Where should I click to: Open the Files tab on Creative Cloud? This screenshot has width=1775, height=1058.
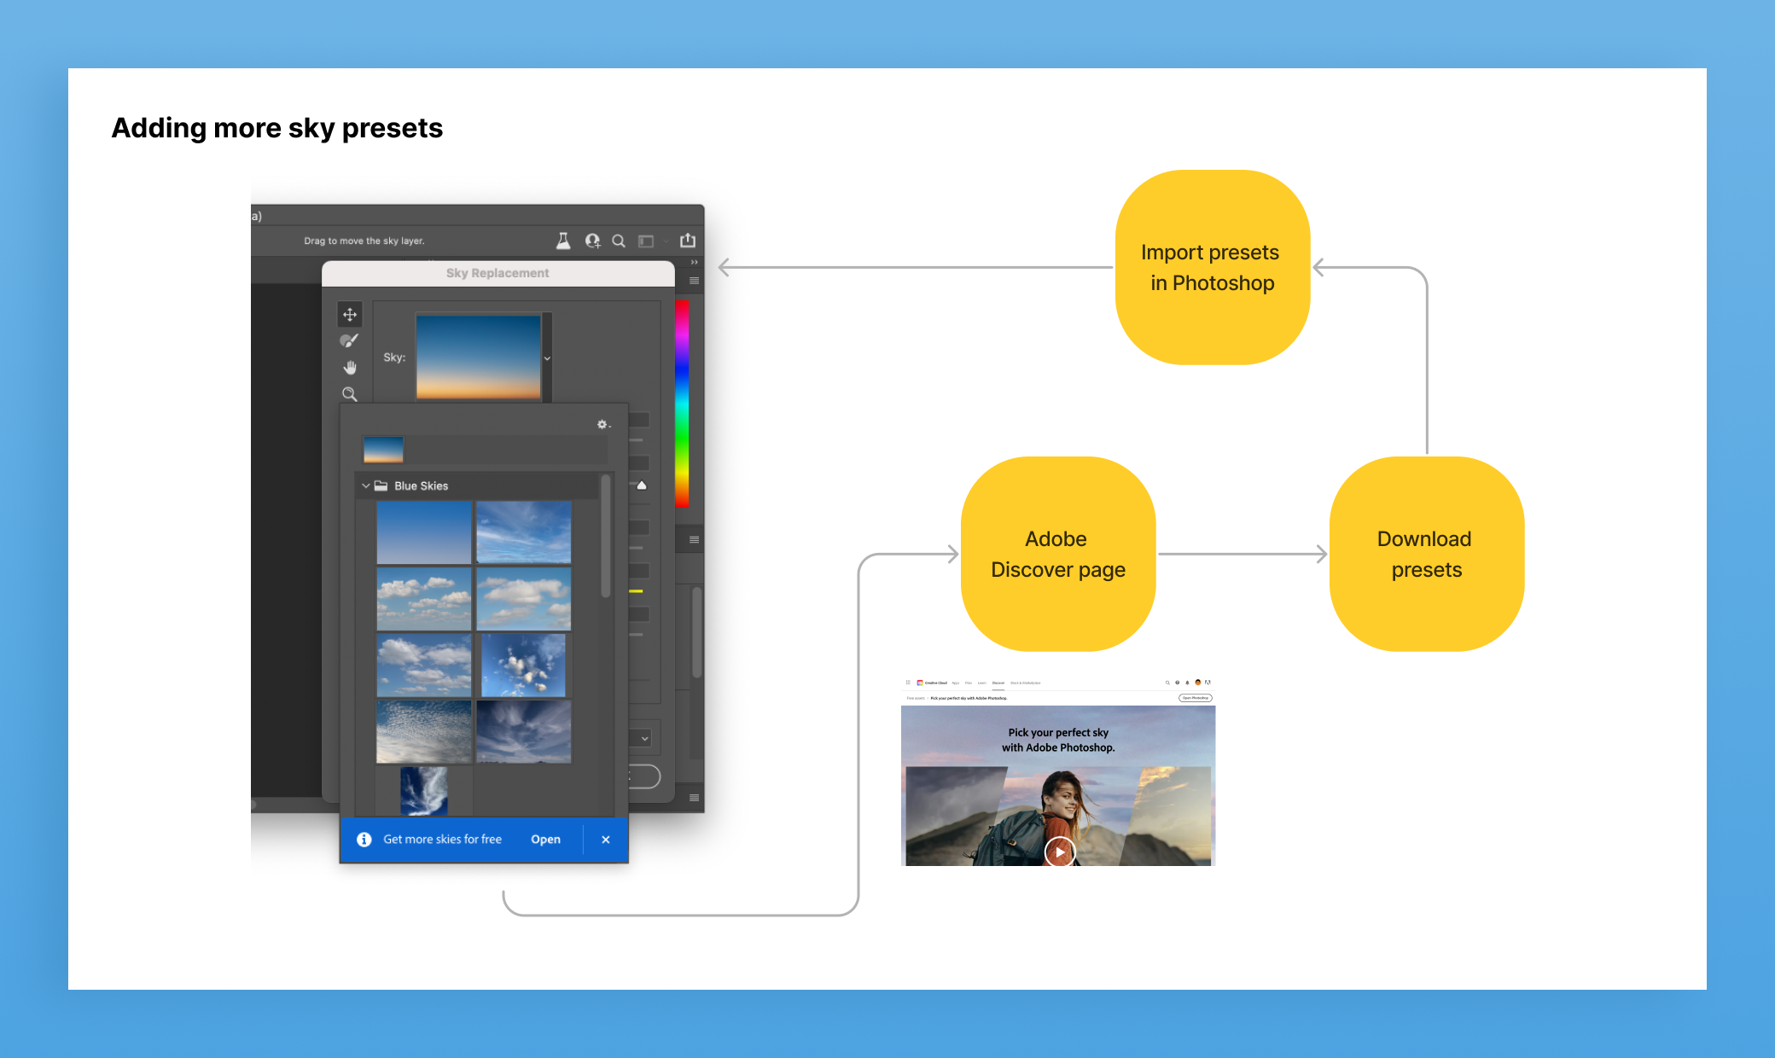969,683
